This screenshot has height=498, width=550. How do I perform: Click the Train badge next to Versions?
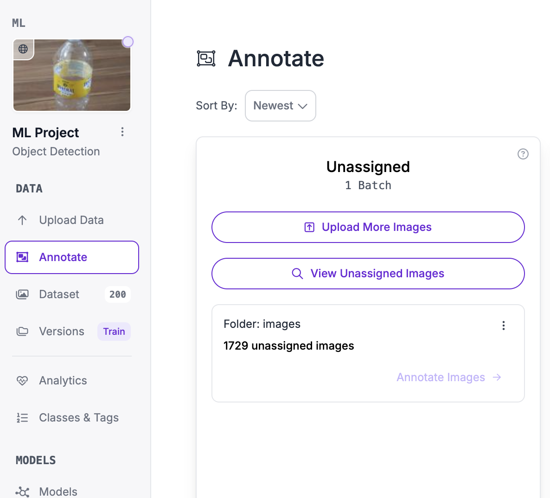(x=114, y=332)
